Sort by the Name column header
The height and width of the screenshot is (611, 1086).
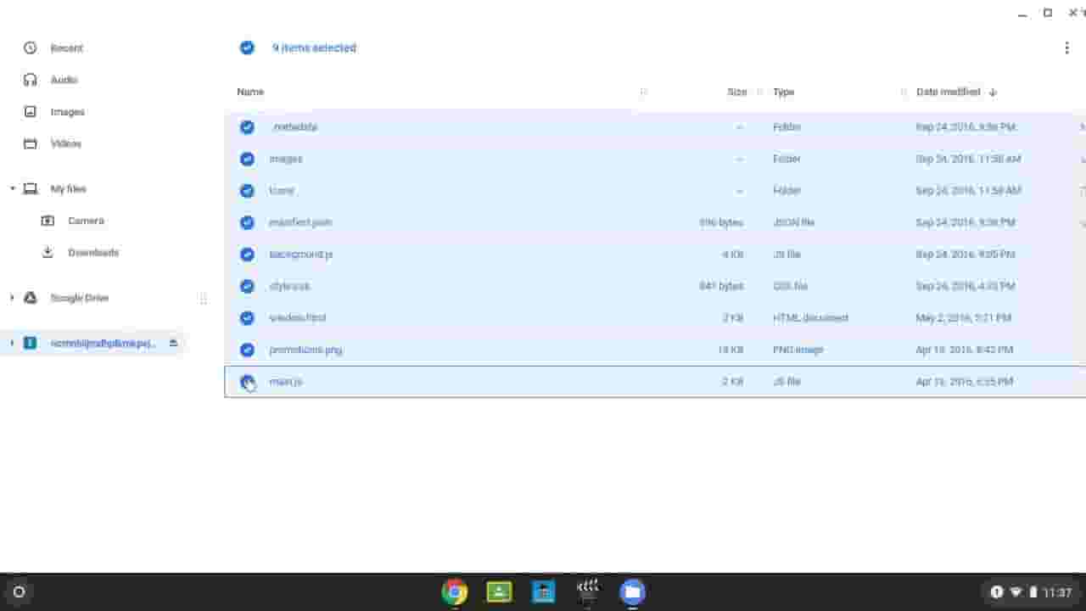click(250, 92)
